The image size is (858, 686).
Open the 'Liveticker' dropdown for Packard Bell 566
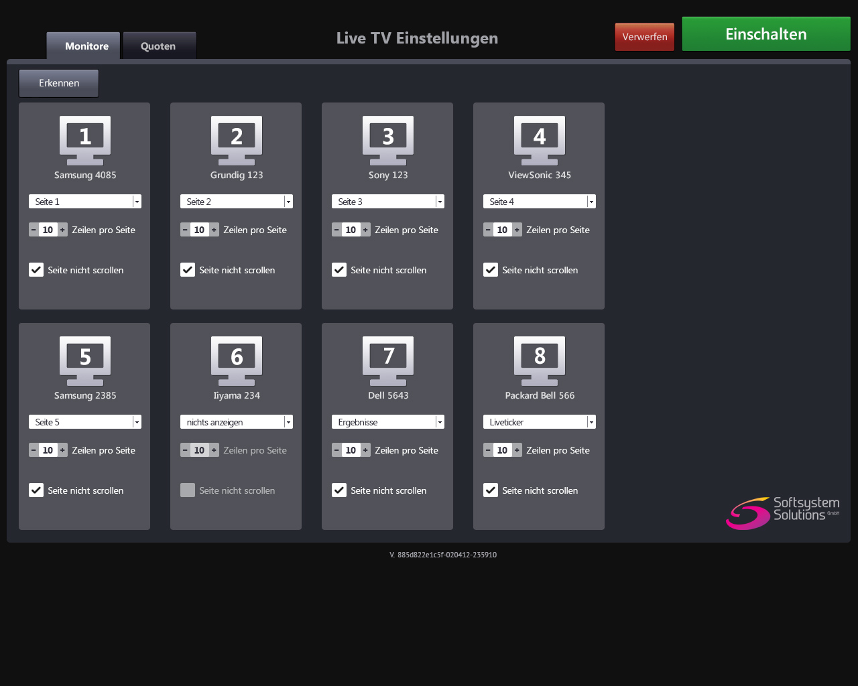point(540,422)
